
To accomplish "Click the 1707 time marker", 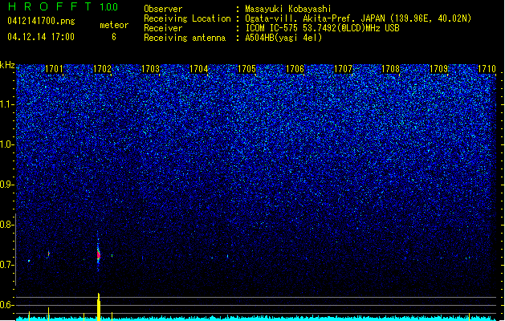I will click(x=344, y=69).
